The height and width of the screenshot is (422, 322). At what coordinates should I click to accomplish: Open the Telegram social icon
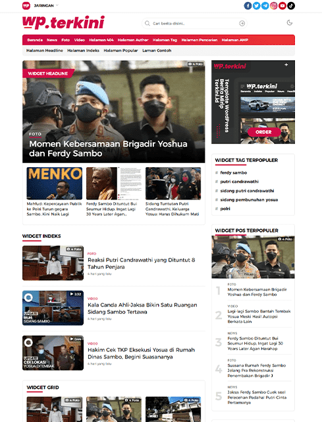265,6
